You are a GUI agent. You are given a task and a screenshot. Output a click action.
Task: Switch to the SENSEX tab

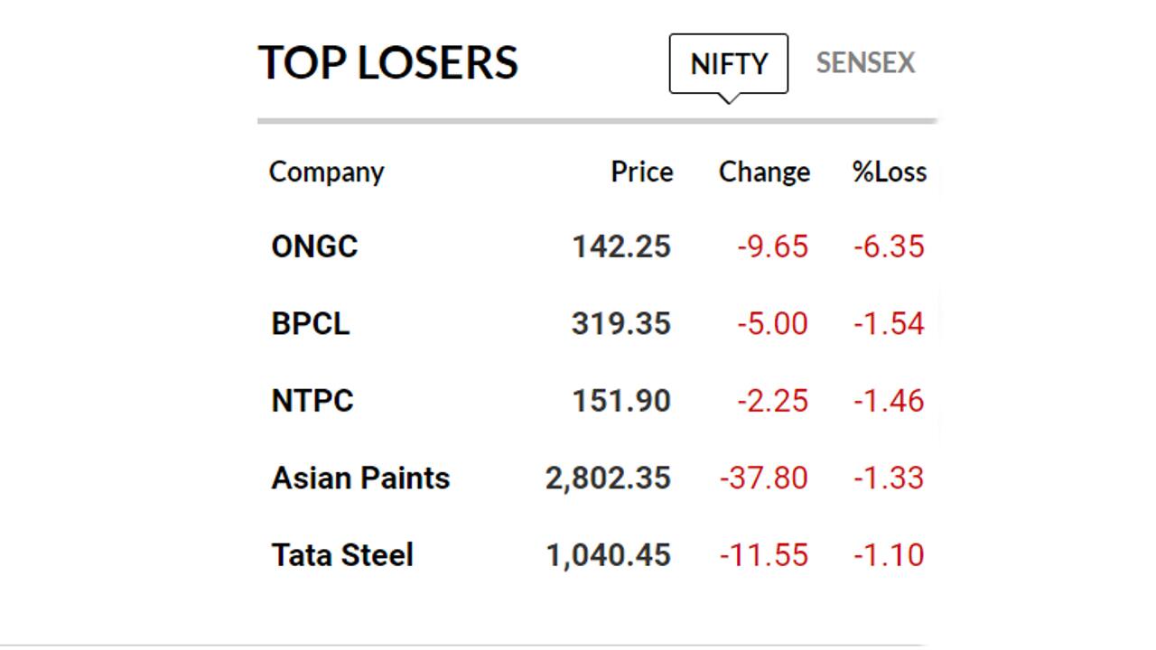(865, 63)
